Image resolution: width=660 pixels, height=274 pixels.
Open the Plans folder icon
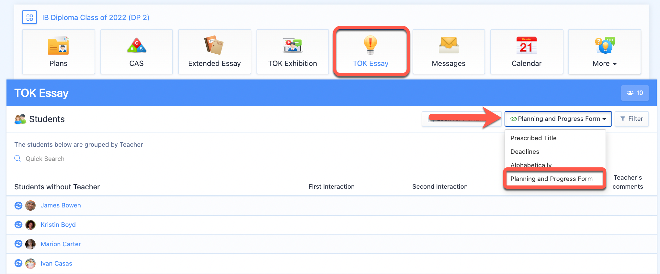pyautogui.click(x=58, y=45)
